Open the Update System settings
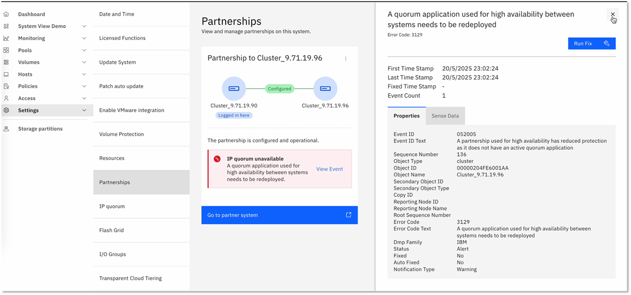 click(x=141, y=62)
